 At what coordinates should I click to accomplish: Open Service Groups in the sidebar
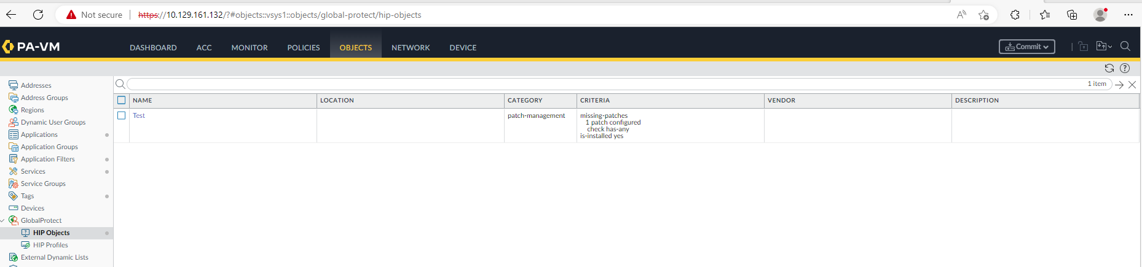pos(43,184)
